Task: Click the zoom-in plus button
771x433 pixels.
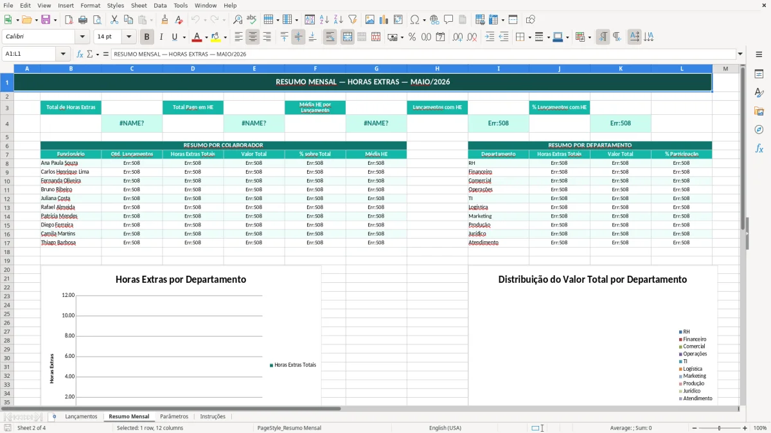Action: (x=745, y=428)
